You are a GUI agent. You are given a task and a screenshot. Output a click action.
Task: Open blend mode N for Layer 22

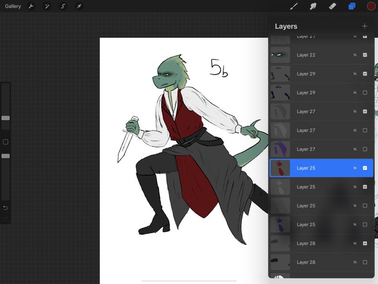tap(355, 55)
